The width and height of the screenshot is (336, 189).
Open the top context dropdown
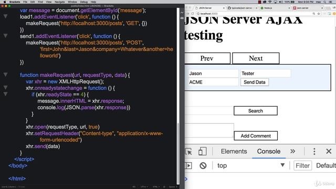(x=251, y=165)
